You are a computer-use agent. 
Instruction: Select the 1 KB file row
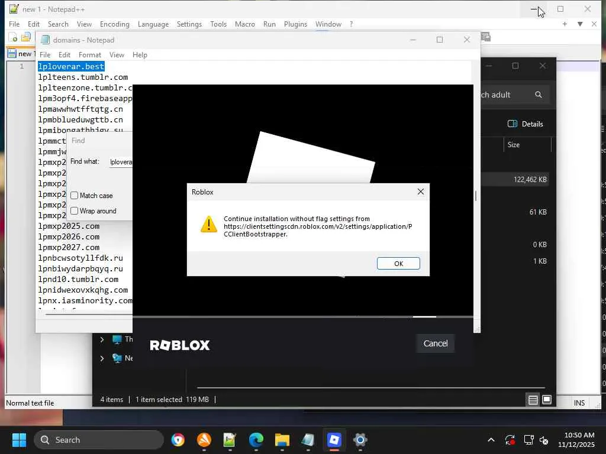[x=515, y=261]
